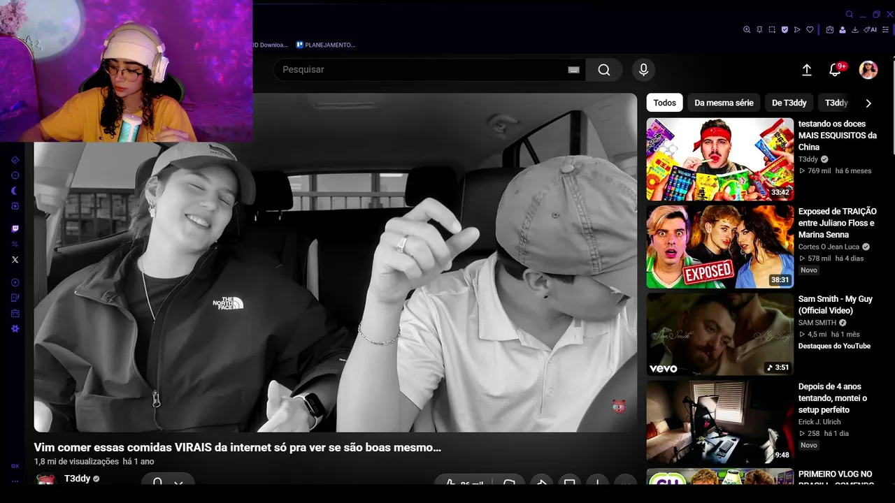
Task: Click the '1,8 mi de visualizações' view count
Action: click(76, 462)
